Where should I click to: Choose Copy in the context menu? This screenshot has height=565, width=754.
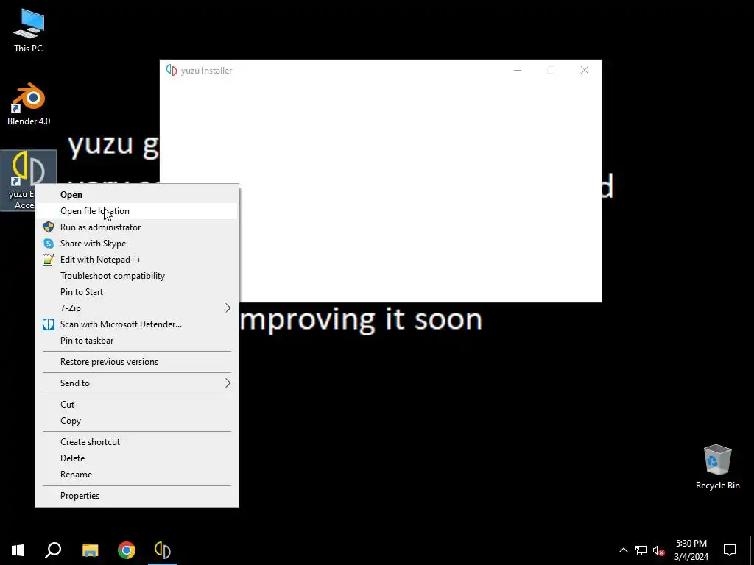pyautogui.click(x=136, y=421)
